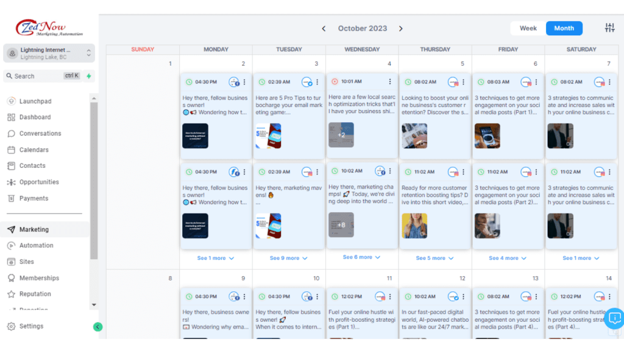624x351 pixels.
Task: Expand See 9 more on Tuesday
Action: [288, 258]
